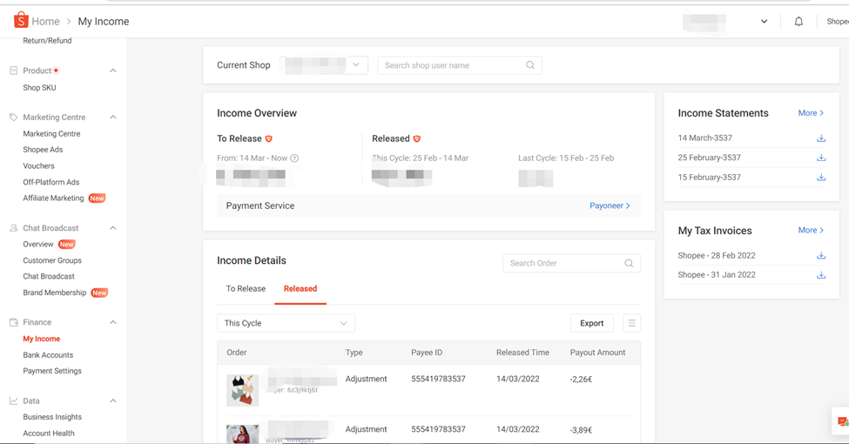Click the Shopee logo icon
The width and height of the screenshot is (849, 444).
tap(21, 20)
